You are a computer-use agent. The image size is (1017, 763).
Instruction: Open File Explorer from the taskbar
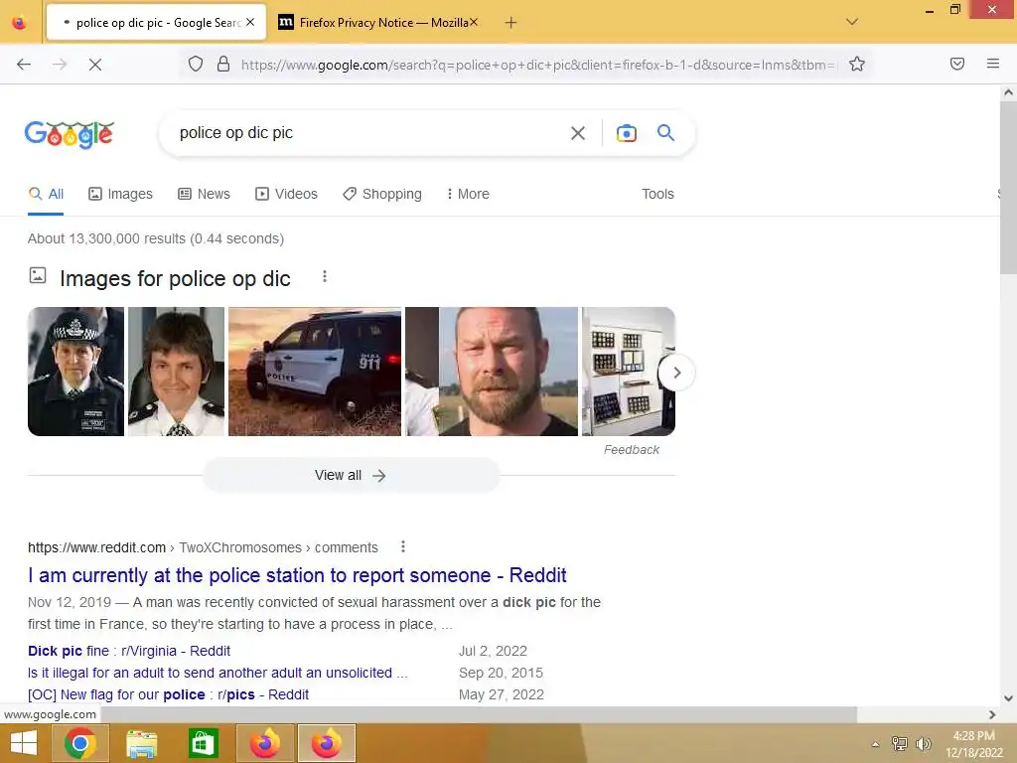(x=141, y=743)
